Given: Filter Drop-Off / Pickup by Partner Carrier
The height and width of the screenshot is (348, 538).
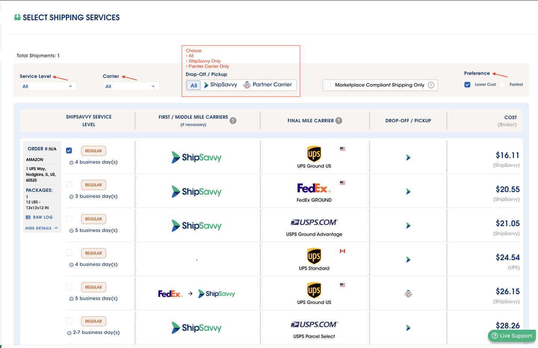Looking at the screenshot, I should (x=268, y=85).
